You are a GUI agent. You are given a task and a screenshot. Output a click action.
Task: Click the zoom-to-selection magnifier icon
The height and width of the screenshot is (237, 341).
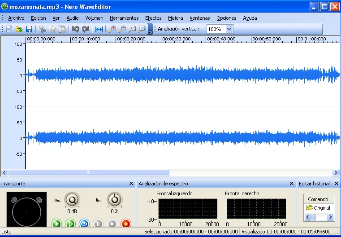click(132, 29)
